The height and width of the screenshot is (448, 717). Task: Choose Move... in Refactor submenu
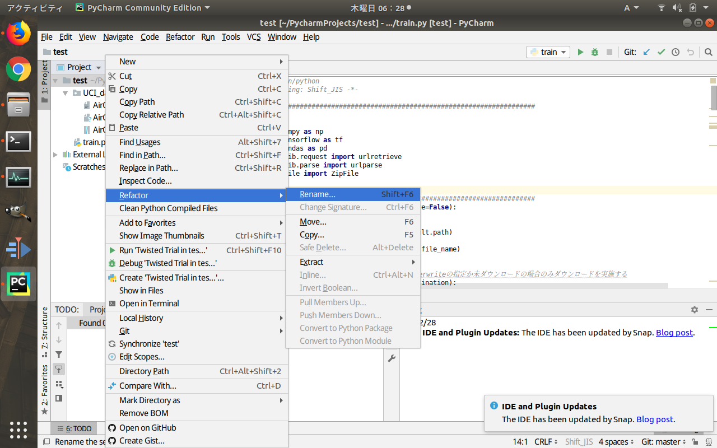pos(353,222)
